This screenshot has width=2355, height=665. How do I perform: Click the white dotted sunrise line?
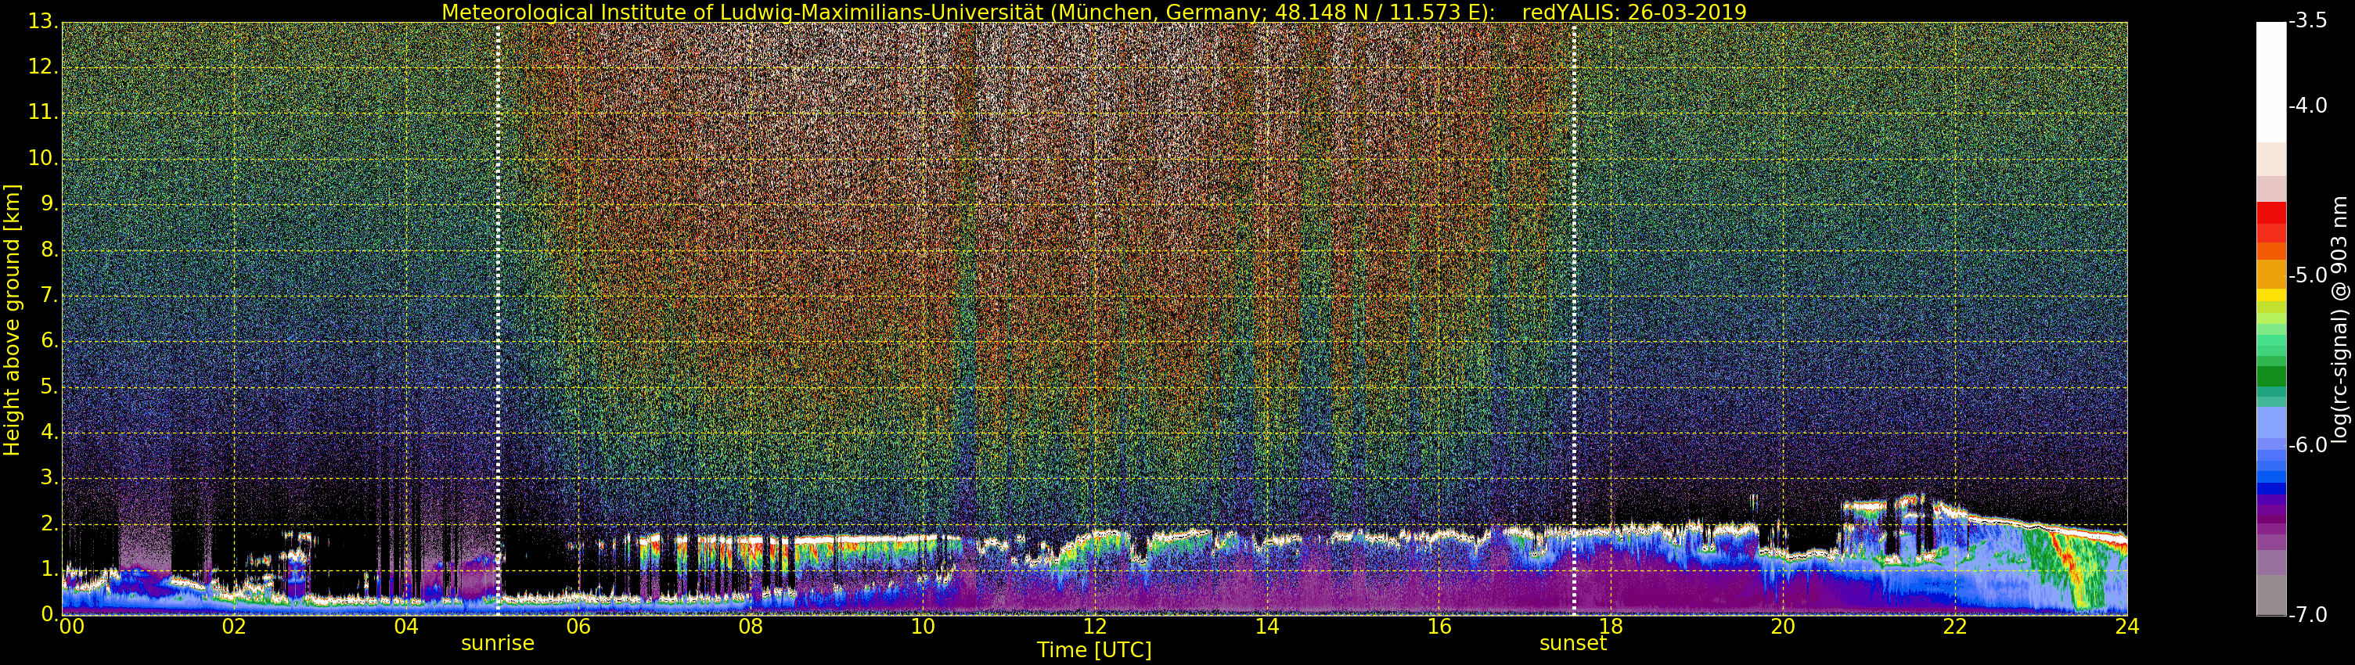pos(497,318)
